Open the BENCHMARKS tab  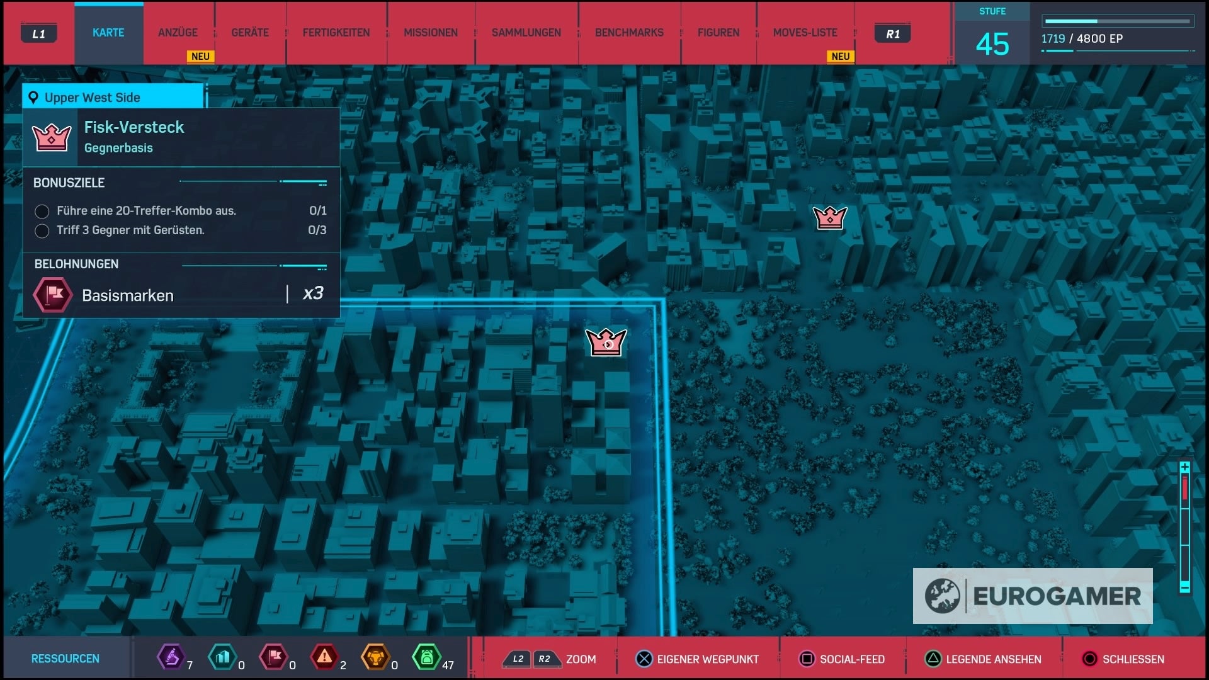click(x=629, y=33)
